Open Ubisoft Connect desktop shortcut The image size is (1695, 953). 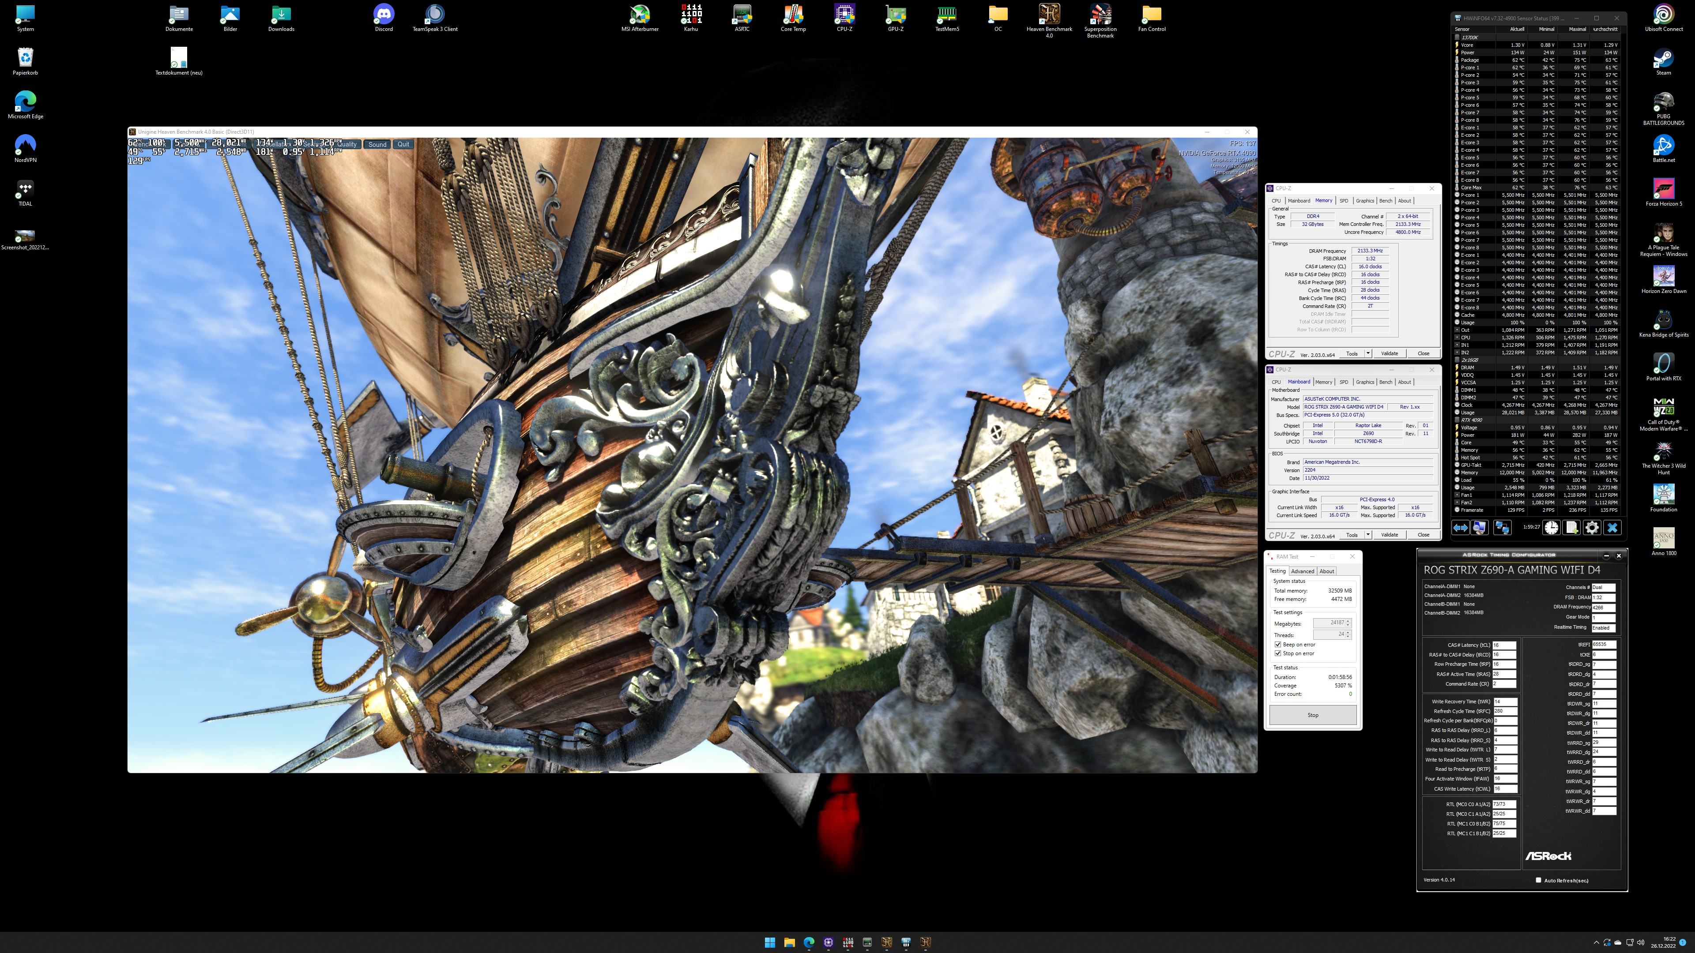click(1663, 18)
